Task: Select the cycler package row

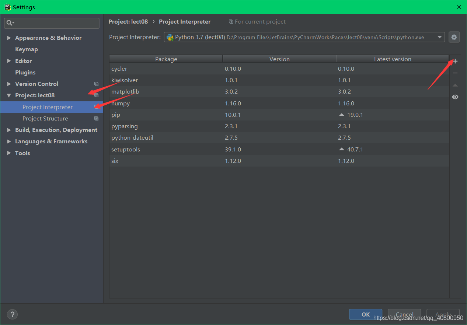Action: (x=279, y=69)
